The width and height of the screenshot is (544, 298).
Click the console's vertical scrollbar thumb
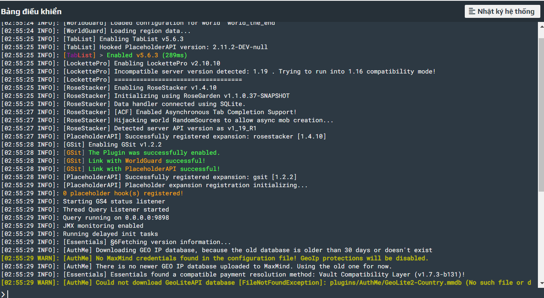(541, 114)
